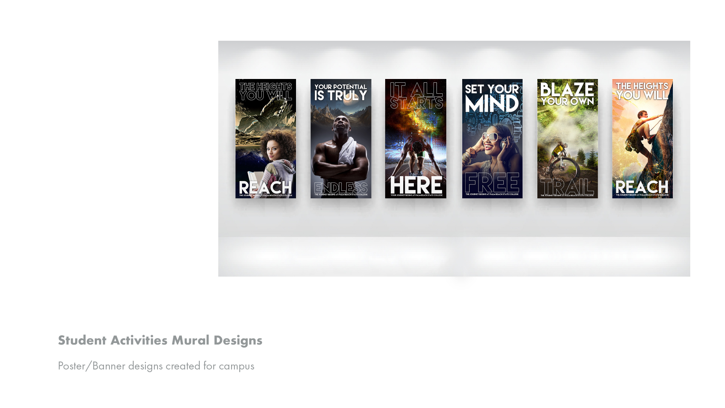Click the Poster/Banner designs created for campus text

[x=156, y=366]
